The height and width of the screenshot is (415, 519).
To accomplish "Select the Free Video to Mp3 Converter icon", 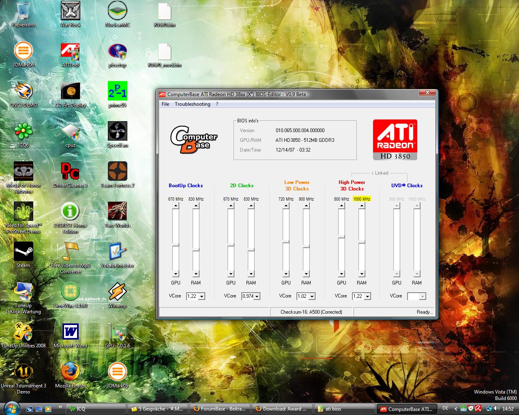I will (x=71, y=258).
